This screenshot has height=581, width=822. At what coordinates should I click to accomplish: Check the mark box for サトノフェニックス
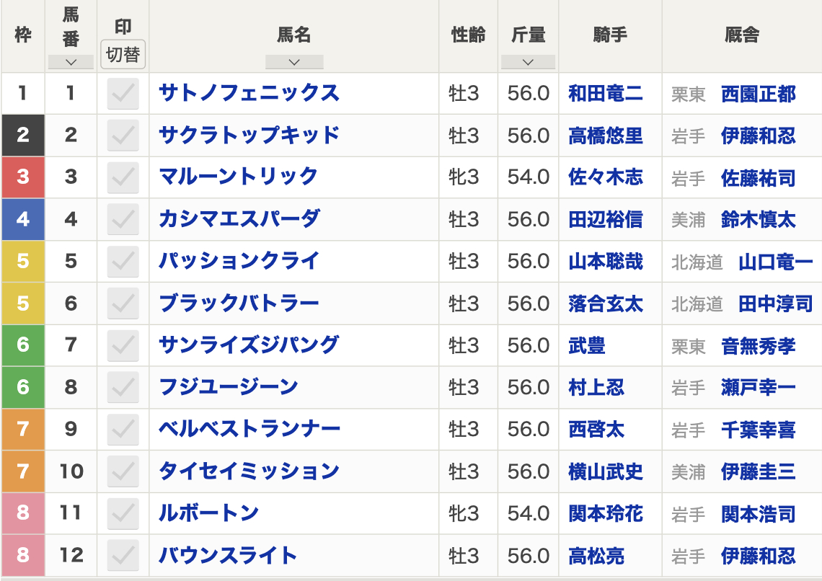123,94
